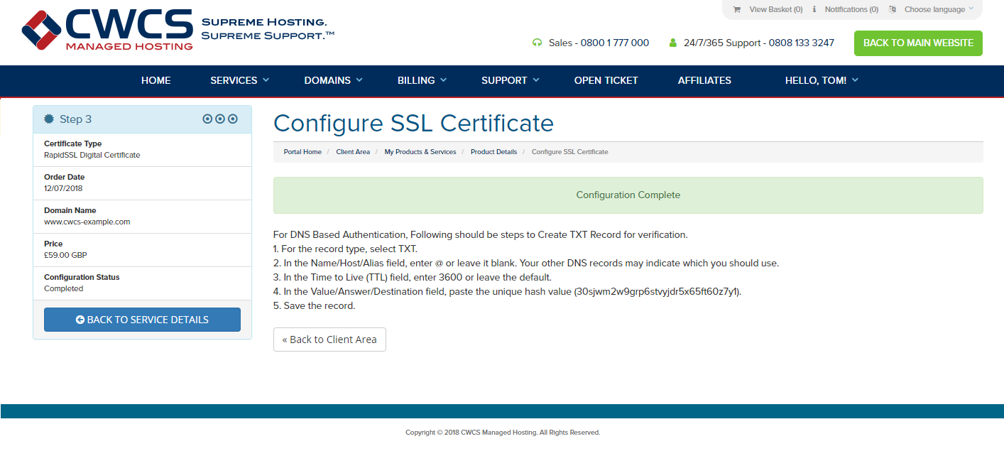Image resolution: width=1004 pixels, height=456 pixels.
Task: Click the choose language translate icon
Action: [893, 10]
